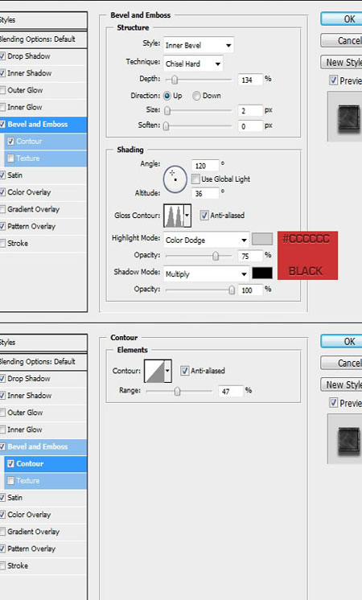The width and height of the screenshot is (362, 600).
Task: Open the Style dropdown showing Inner Bevel
Action: 199,45
